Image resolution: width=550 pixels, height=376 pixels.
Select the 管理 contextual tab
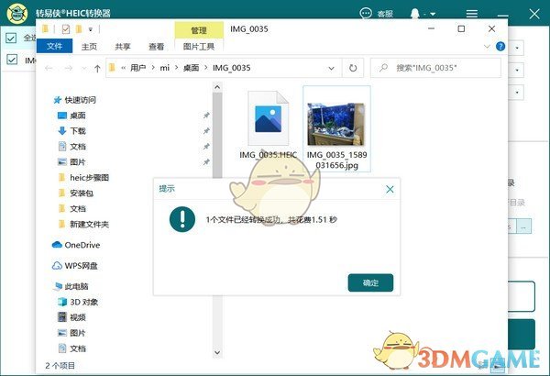[x=199, y=30]
